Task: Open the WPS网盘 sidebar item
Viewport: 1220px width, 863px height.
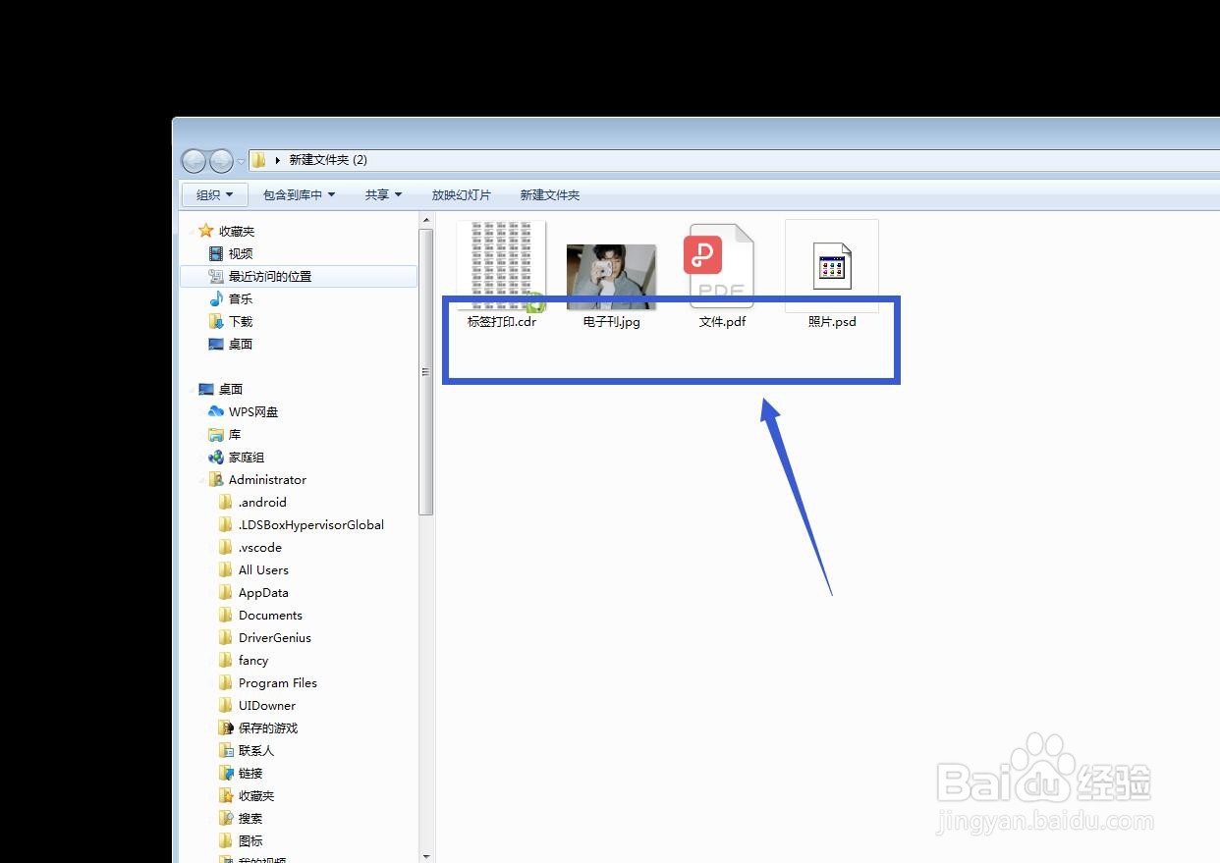Action: coord(253,411)
